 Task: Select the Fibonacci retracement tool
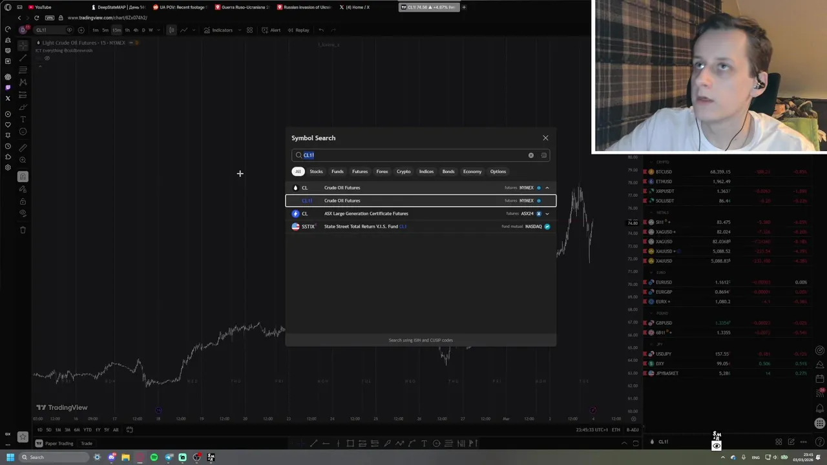pyautogui.click(x=23, y=70)
